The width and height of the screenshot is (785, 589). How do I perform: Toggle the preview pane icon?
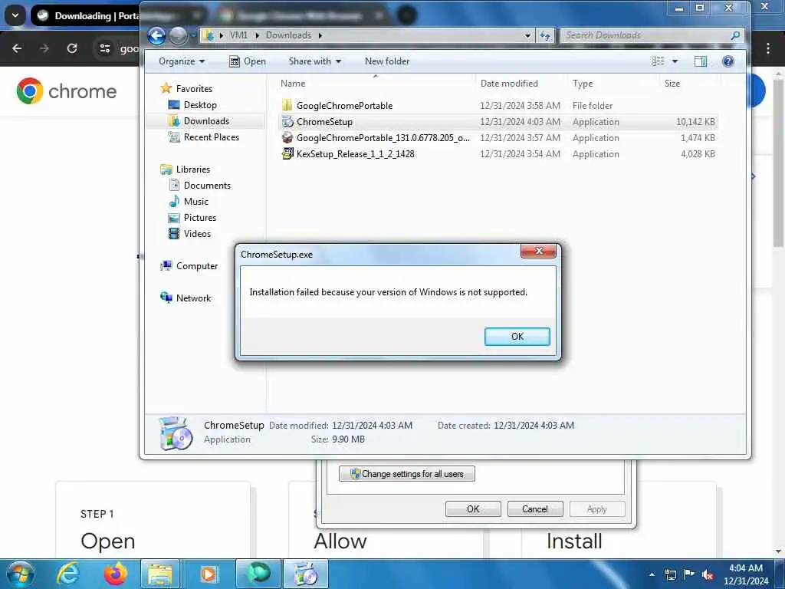[701, 61]
